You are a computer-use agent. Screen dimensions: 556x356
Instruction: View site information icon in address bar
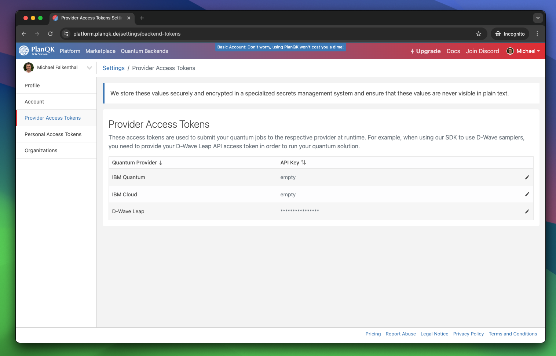pos(66,34)
